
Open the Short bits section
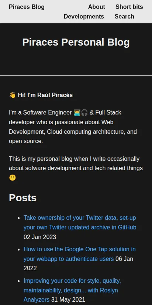tap(129, 7)
